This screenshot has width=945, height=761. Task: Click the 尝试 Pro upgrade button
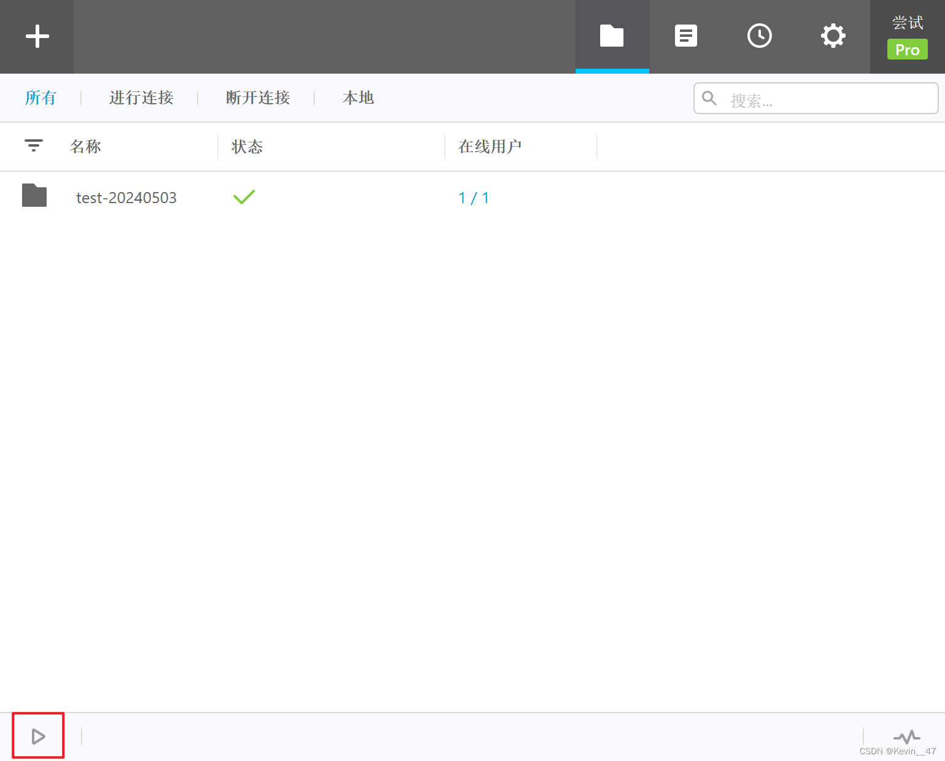pos(907,38)
